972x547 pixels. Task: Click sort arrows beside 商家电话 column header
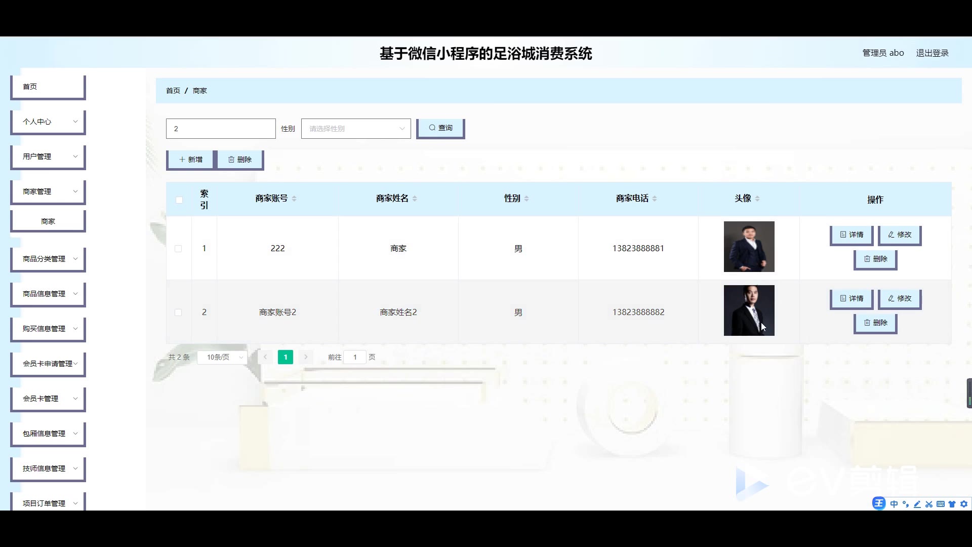pos(655,199)
